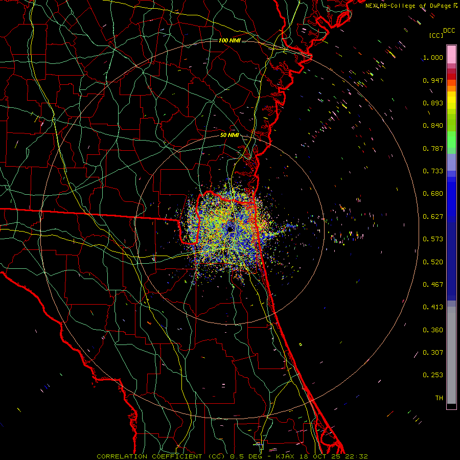Pick the pink swatch atop the color bar
This screenshot has height=460, width=460.
pos(451,54)
